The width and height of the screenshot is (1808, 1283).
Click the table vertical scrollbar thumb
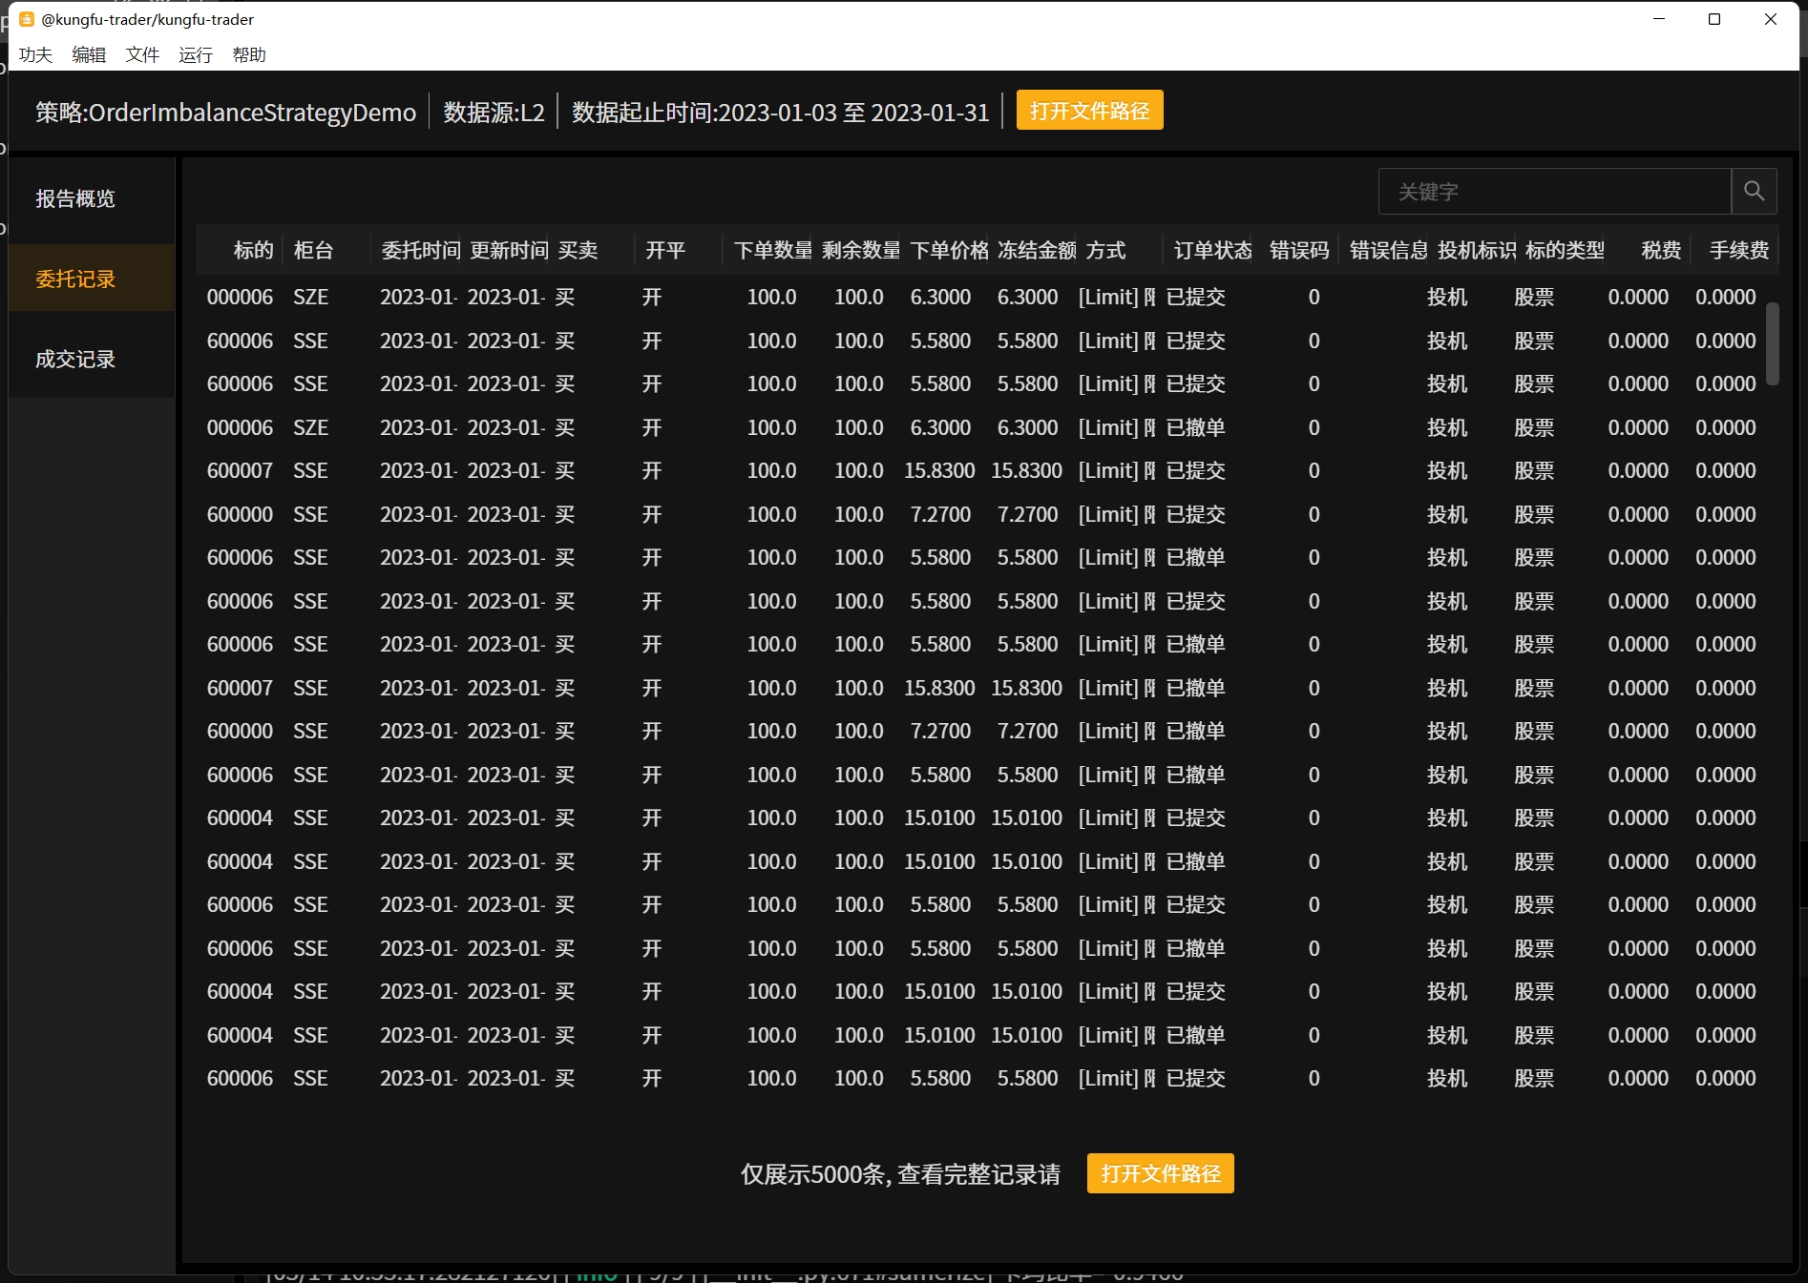(1772, 343)
